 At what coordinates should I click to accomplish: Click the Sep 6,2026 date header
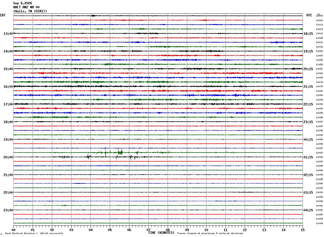(x=22, y=3)
